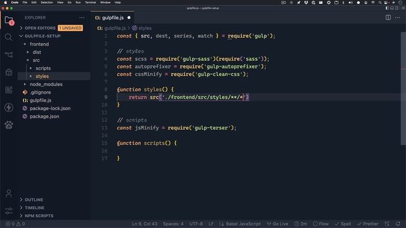Open the lightning bolt sidebar view
The width and height of the screenshot is (406, 228).
pyautogui.click(x=8, y=107)
